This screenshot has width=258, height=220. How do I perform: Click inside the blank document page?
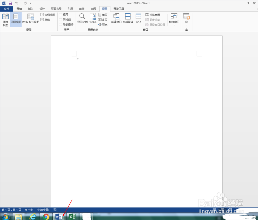[x=136, y=121]
